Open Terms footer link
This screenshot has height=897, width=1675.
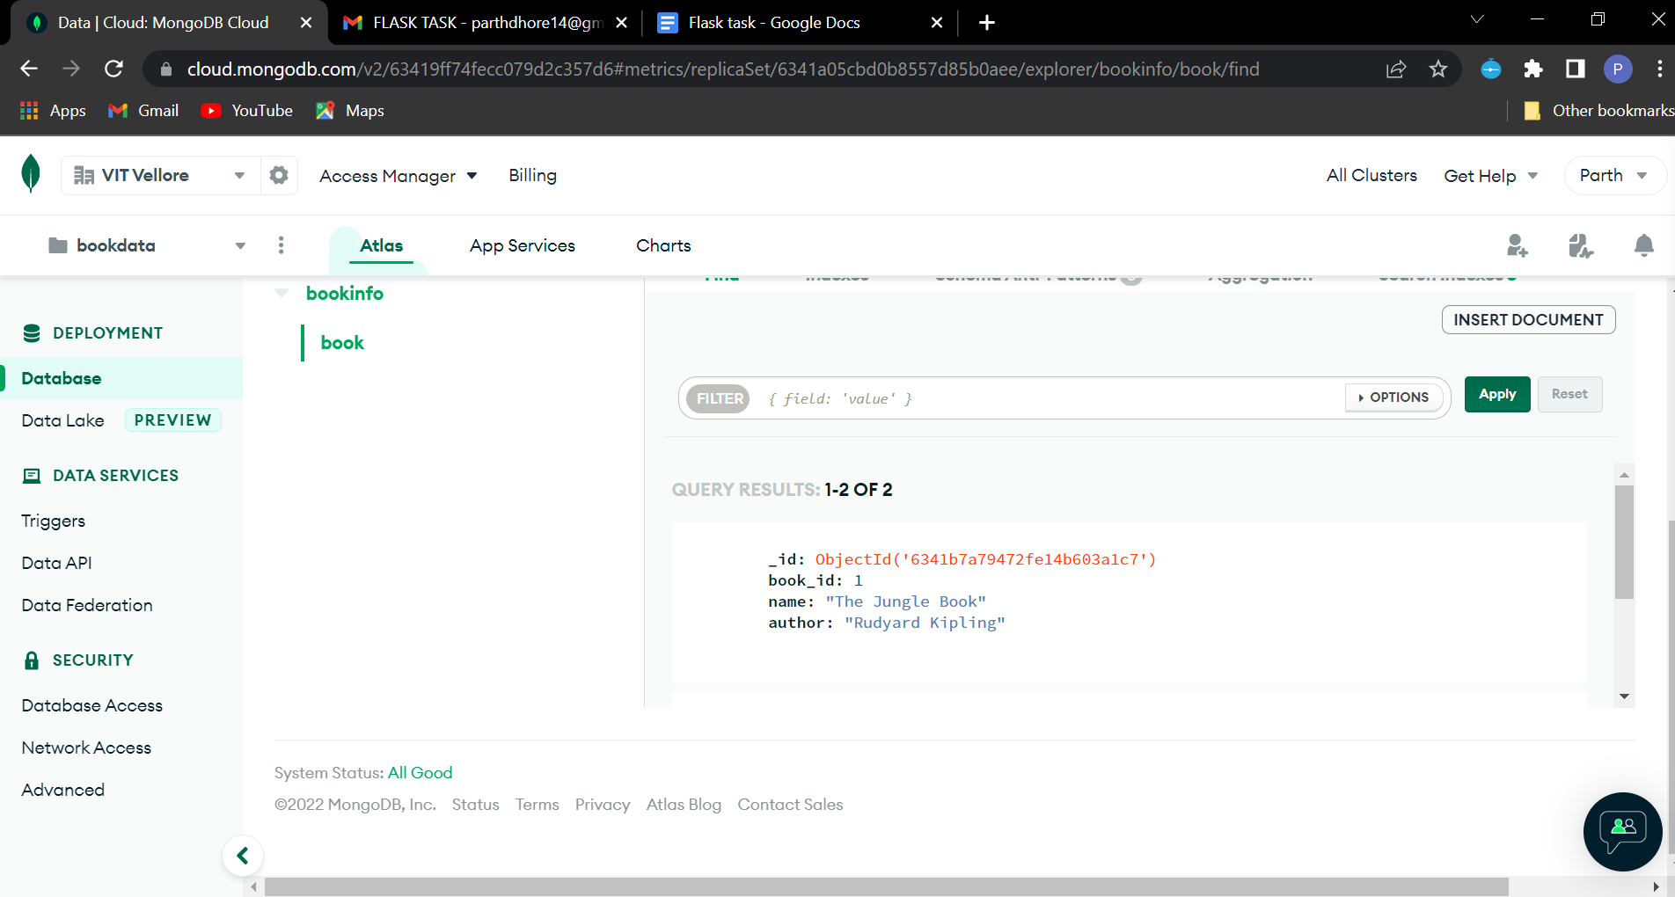[537, 804]
